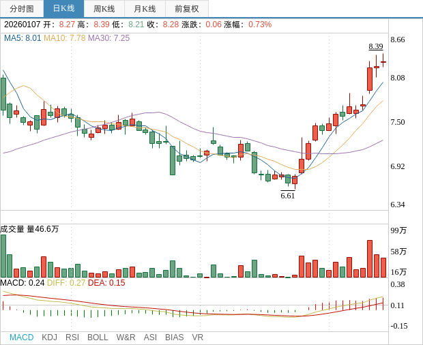Select the VR indicator
423x345 pixels.
[198, 337]
